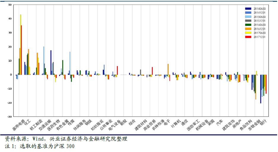Click the 医药生物 axis label

54,125
